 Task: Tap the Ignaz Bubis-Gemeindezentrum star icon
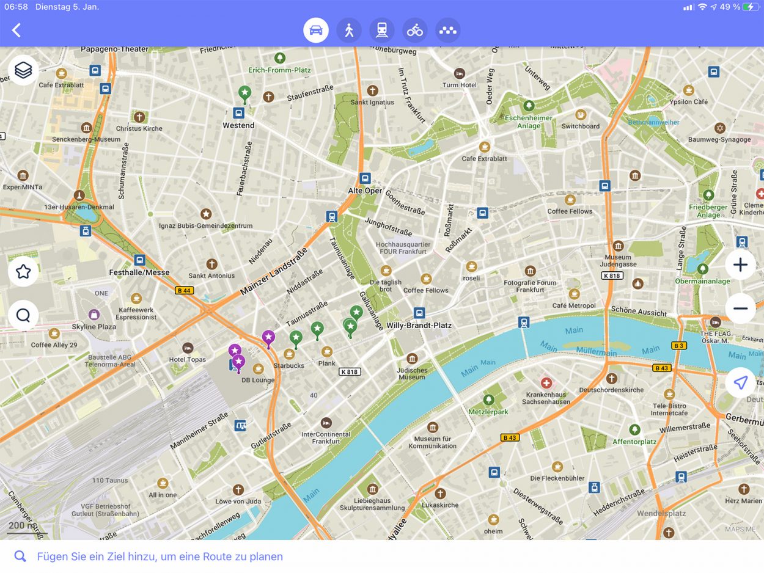[x=206, y=214]
